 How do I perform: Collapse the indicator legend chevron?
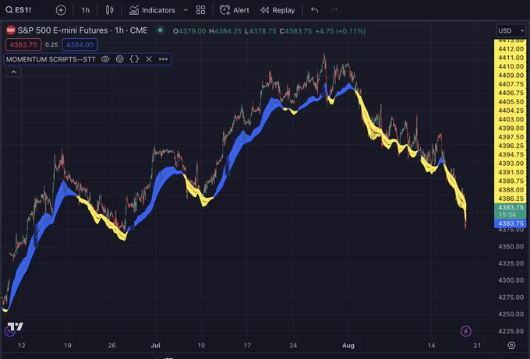coord(14,72)
